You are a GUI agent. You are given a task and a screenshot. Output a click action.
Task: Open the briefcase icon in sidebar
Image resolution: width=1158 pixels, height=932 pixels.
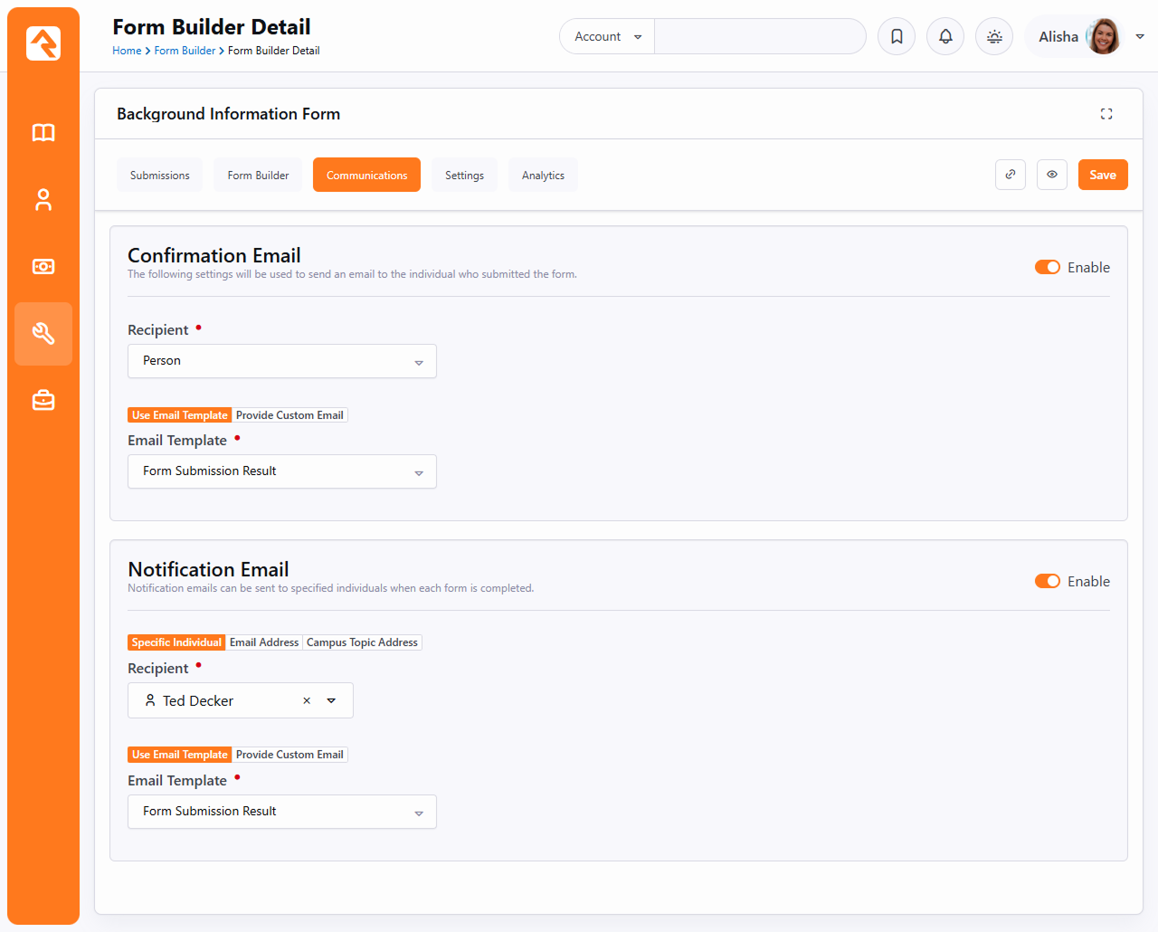(x=43, y=400)
